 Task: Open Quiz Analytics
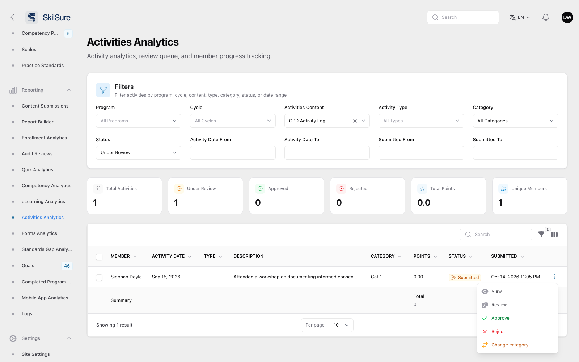click(37, 170)
